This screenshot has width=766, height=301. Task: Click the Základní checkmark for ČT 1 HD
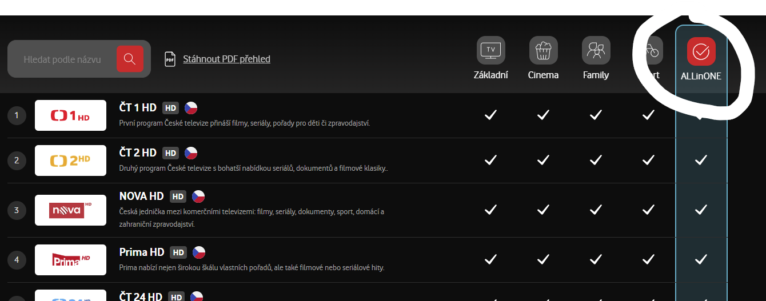490,115
